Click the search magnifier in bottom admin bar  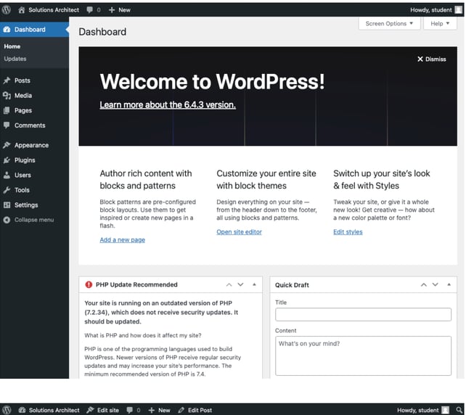[459, 410]
